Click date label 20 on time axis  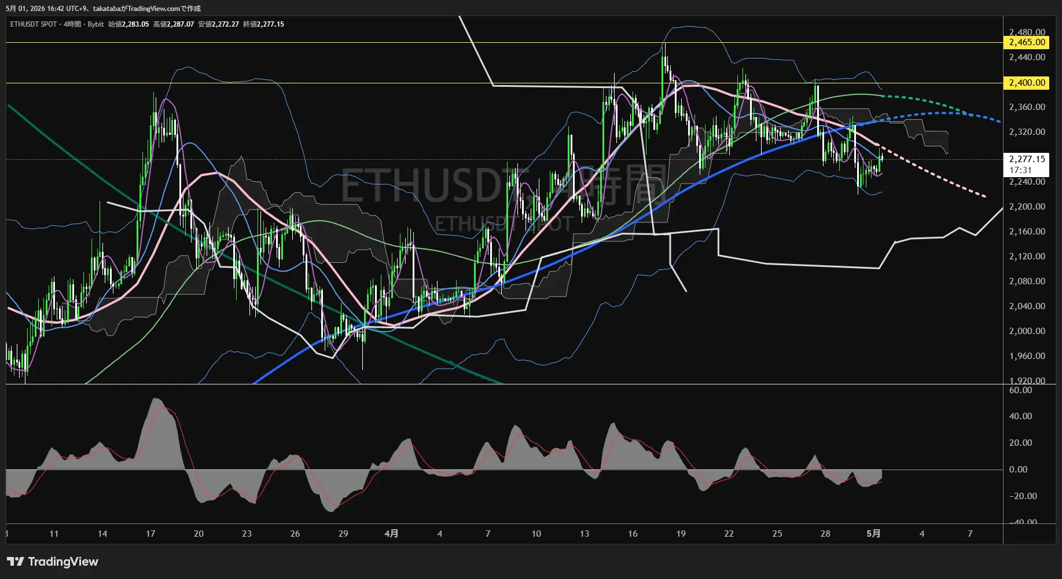tap(199, 534)
